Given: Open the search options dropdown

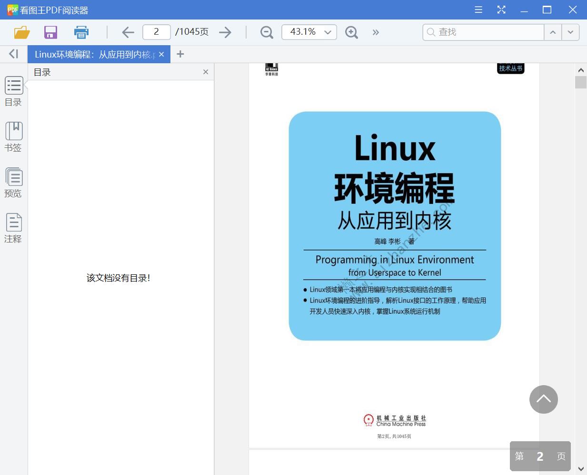Looking at the screenshot, I should (x=570, y=32).
